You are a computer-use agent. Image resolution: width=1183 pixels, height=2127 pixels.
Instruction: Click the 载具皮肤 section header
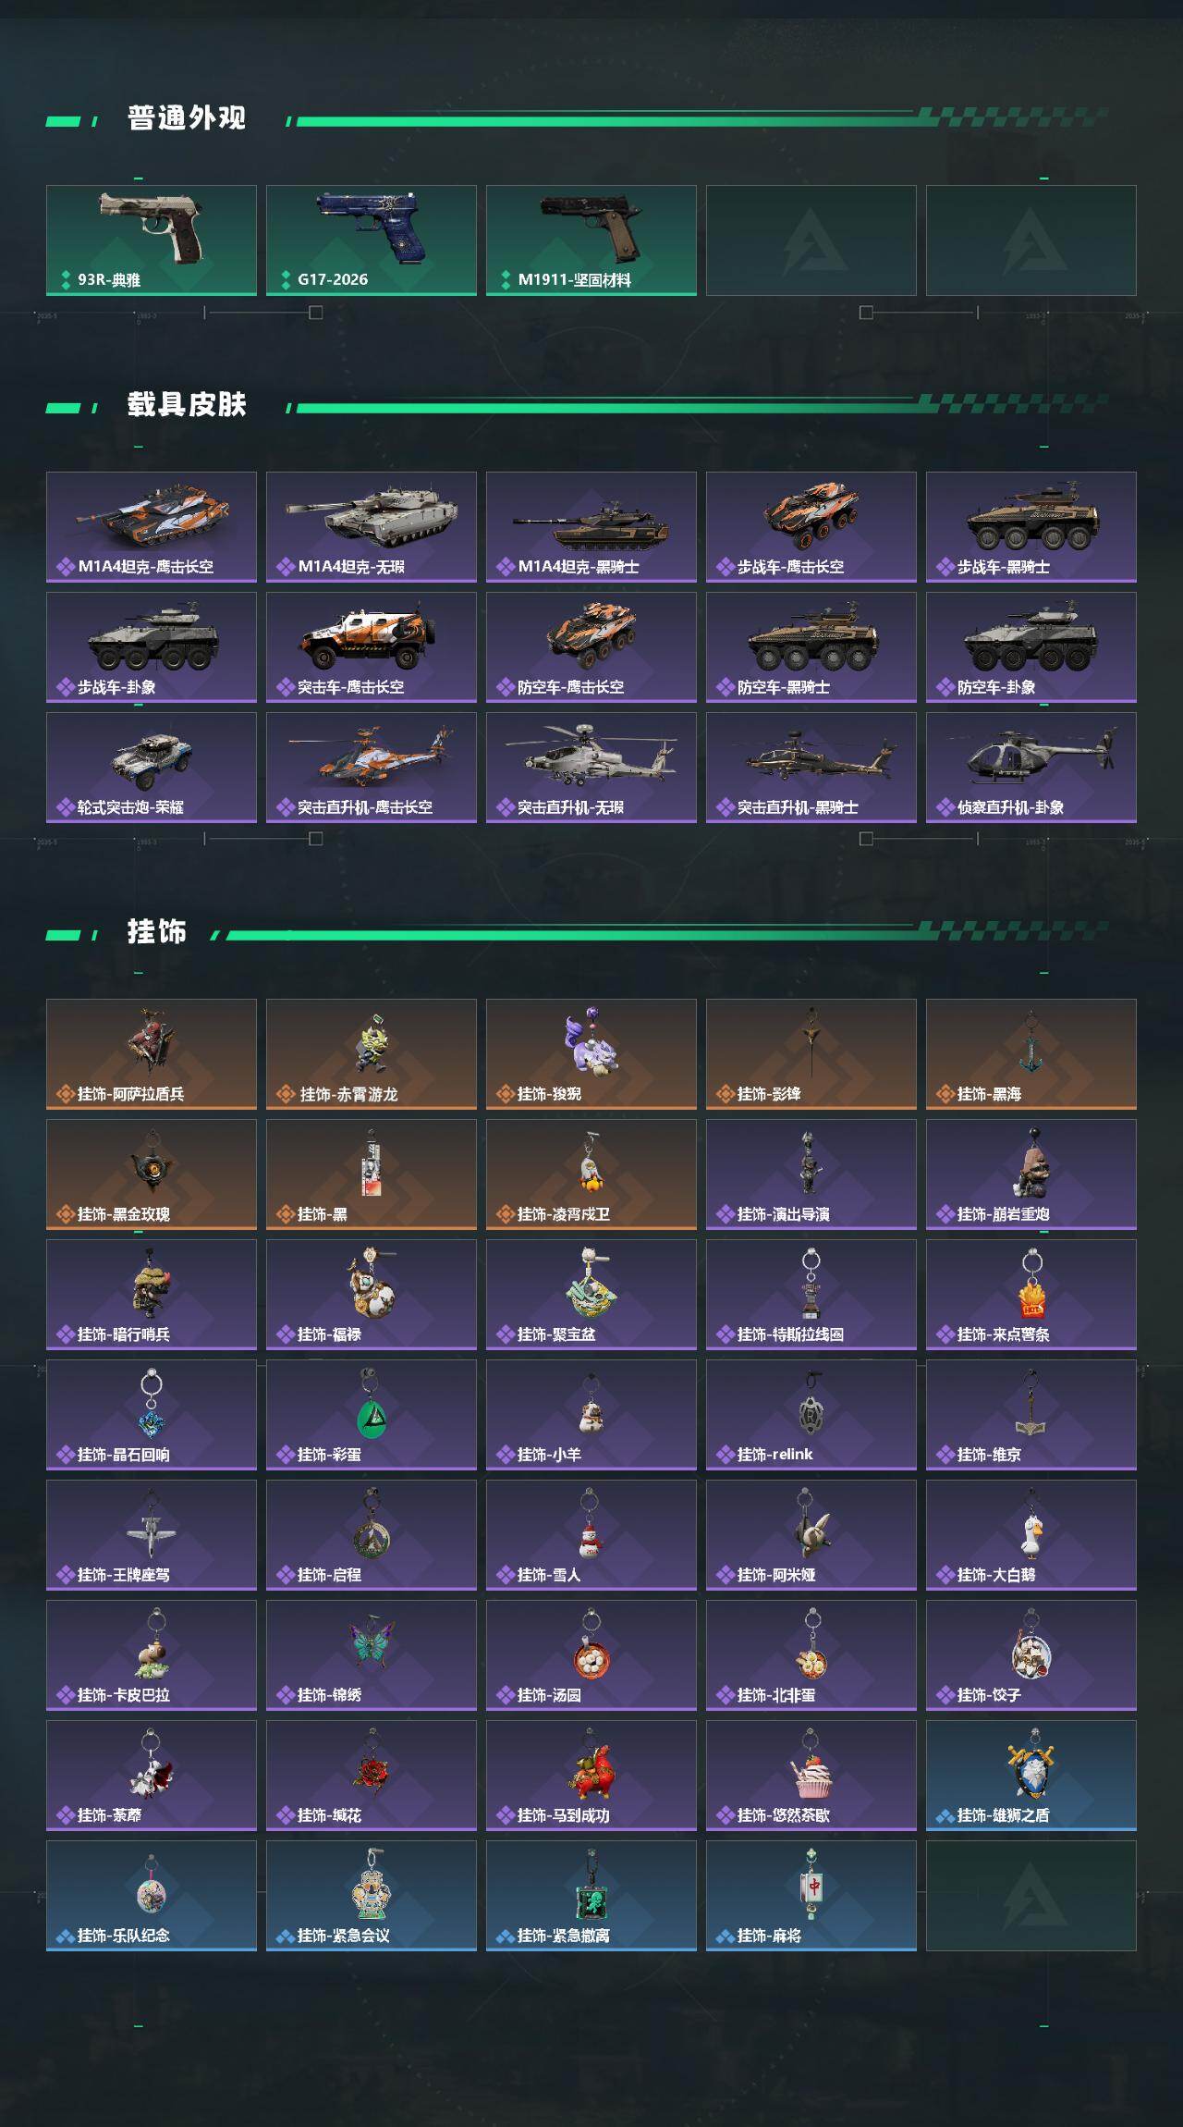tap(187, 405)
